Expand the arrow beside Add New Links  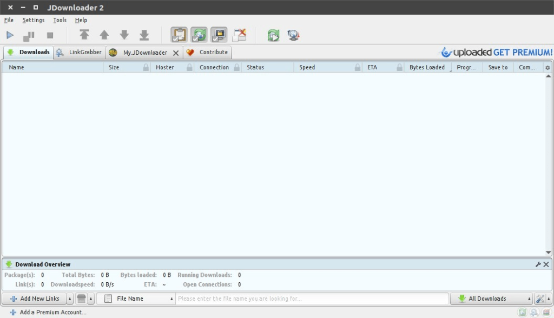70,298
